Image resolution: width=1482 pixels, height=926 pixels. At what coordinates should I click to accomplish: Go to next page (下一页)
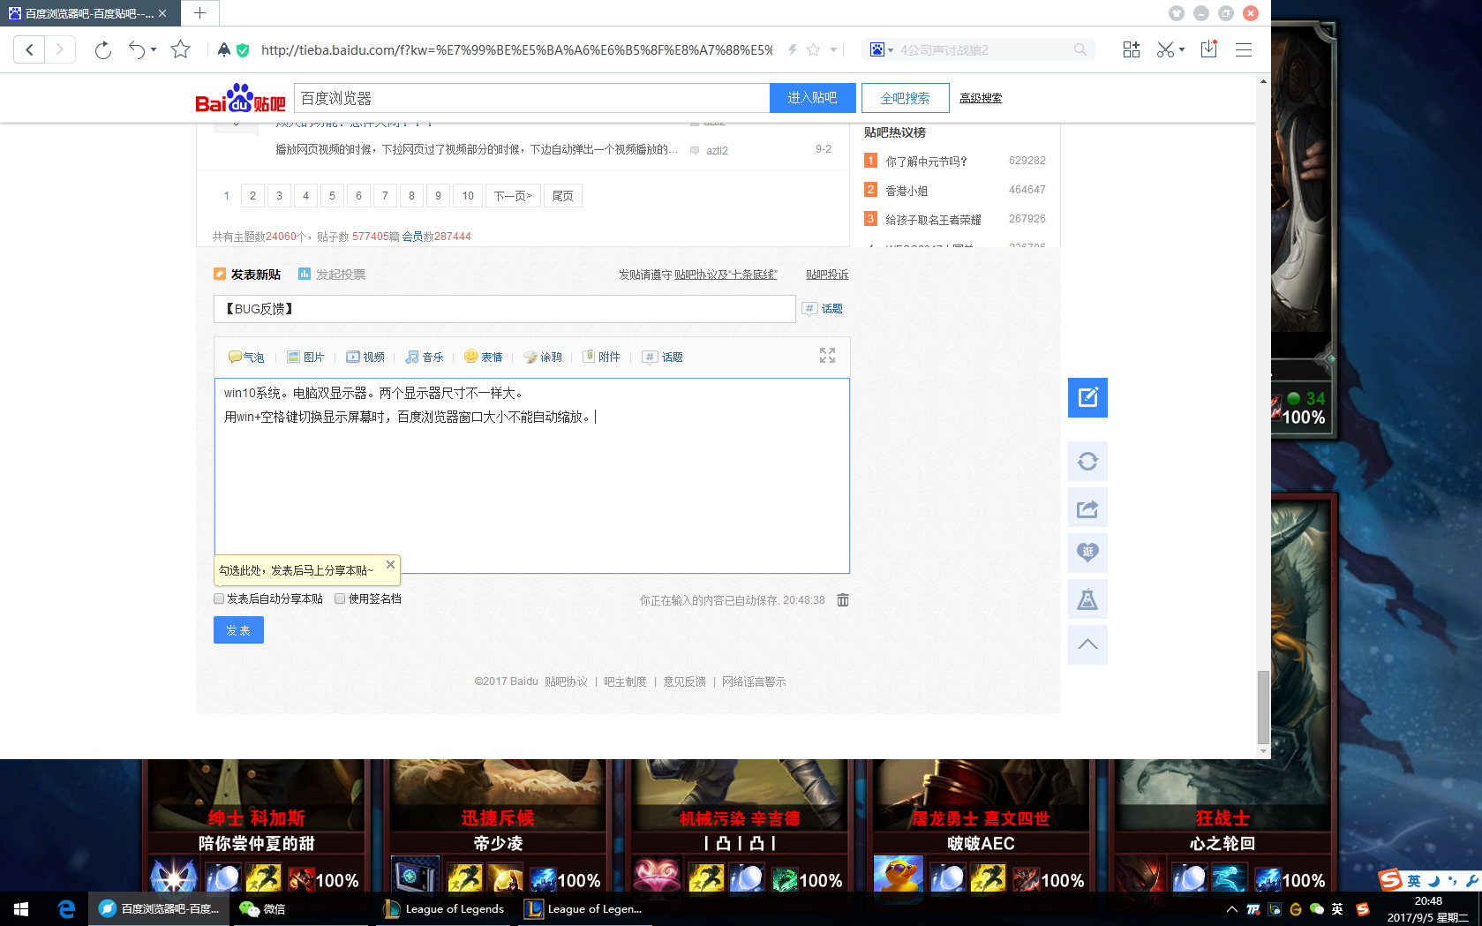(513, 196)
